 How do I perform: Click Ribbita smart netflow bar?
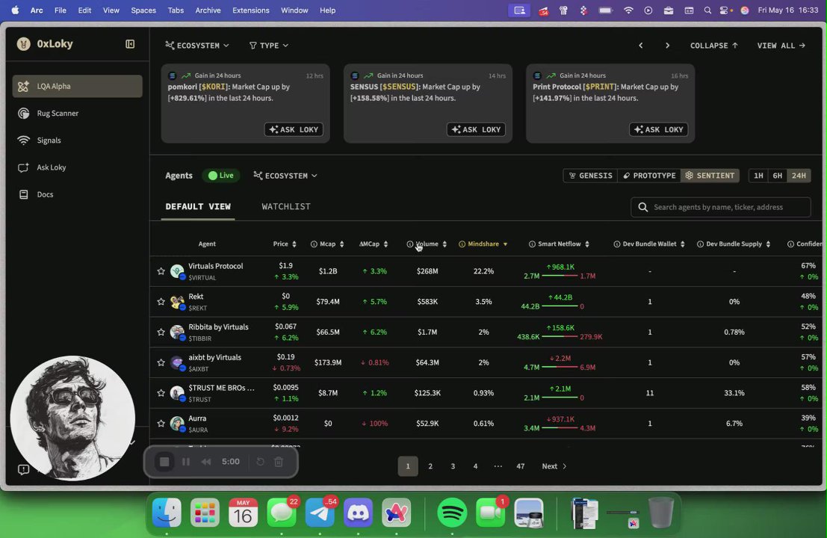coord(559,336)
